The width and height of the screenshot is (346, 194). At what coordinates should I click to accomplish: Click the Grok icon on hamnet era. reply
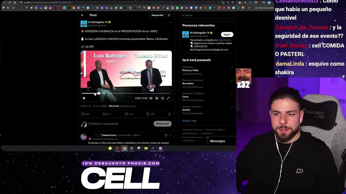tap(166, 135)
